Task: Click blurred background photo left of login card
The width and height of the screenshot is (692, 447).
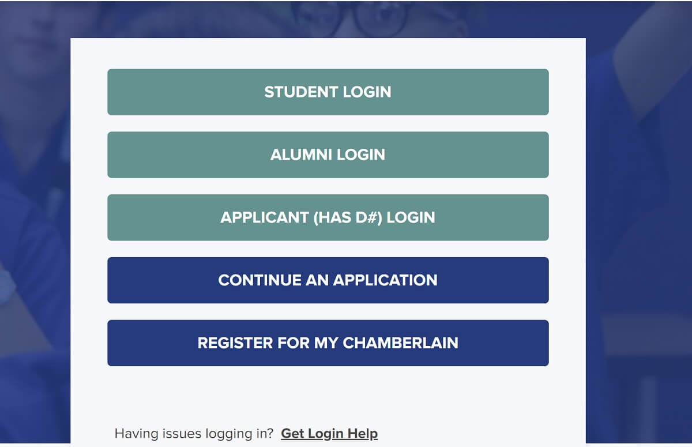Action: tap(35, 231)
